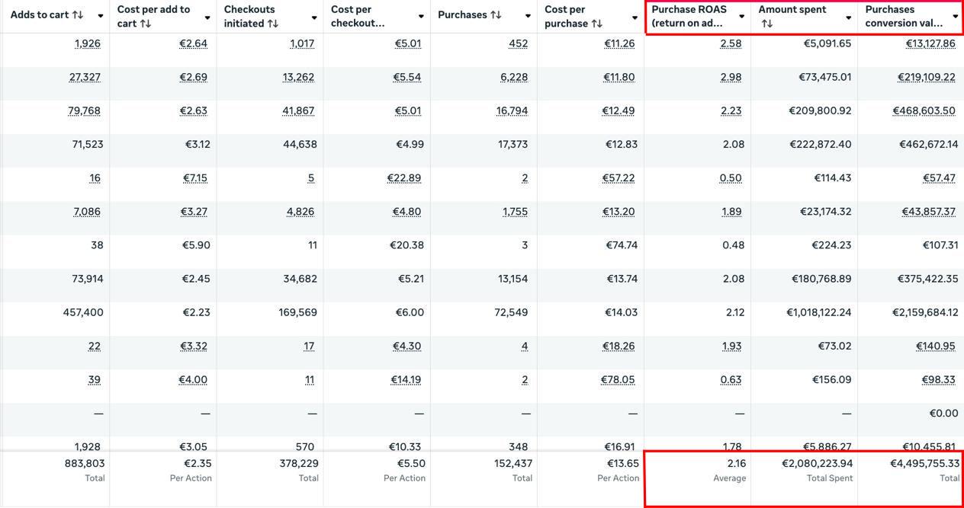Click the sort arrows beside Adds to cart

(x=77, y=15)
